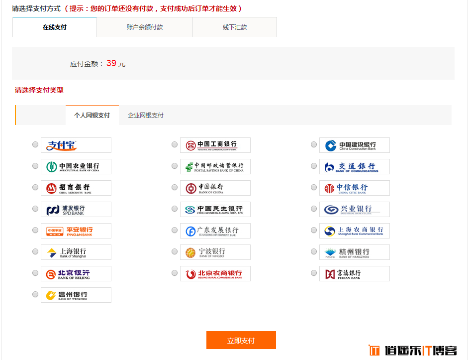The height and width of the screenshot is (360, 468).
Task: Pick the 招商银行 radio button
Action: pyautogui.click(x=35, y=187)
